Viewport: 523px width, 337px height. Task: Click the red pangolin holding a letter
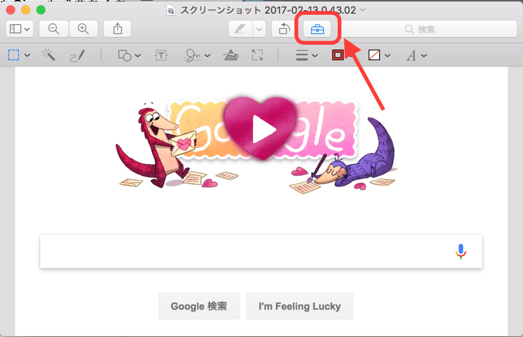[x=156, y=146]
